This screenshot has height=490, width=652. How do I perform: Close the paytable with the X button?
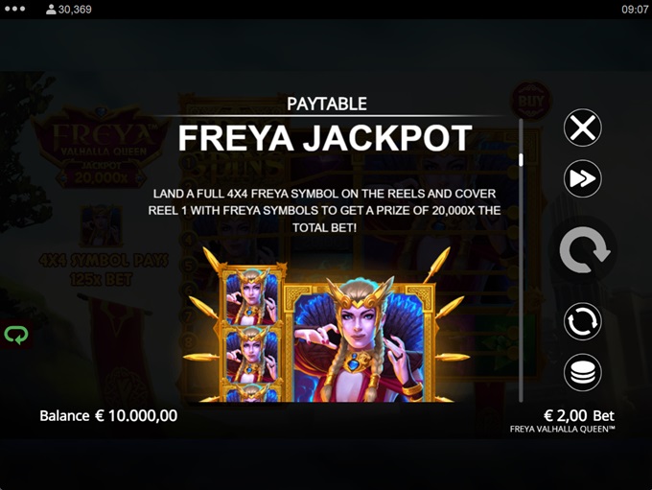coord(582,128)
